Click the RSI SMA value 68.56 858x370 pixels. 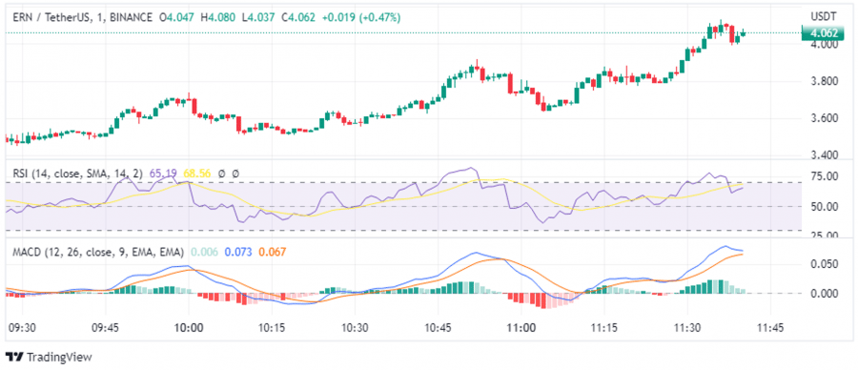[x=197, y=174]
